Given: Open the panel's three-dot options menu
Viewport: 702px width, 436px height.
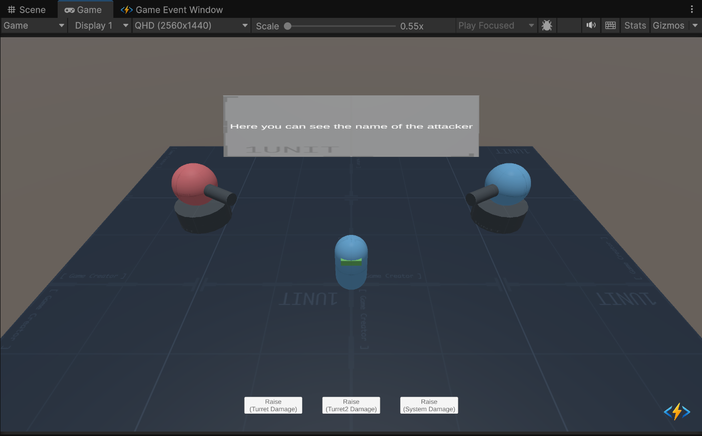Looking at the screenshot, I should point(692,9).
